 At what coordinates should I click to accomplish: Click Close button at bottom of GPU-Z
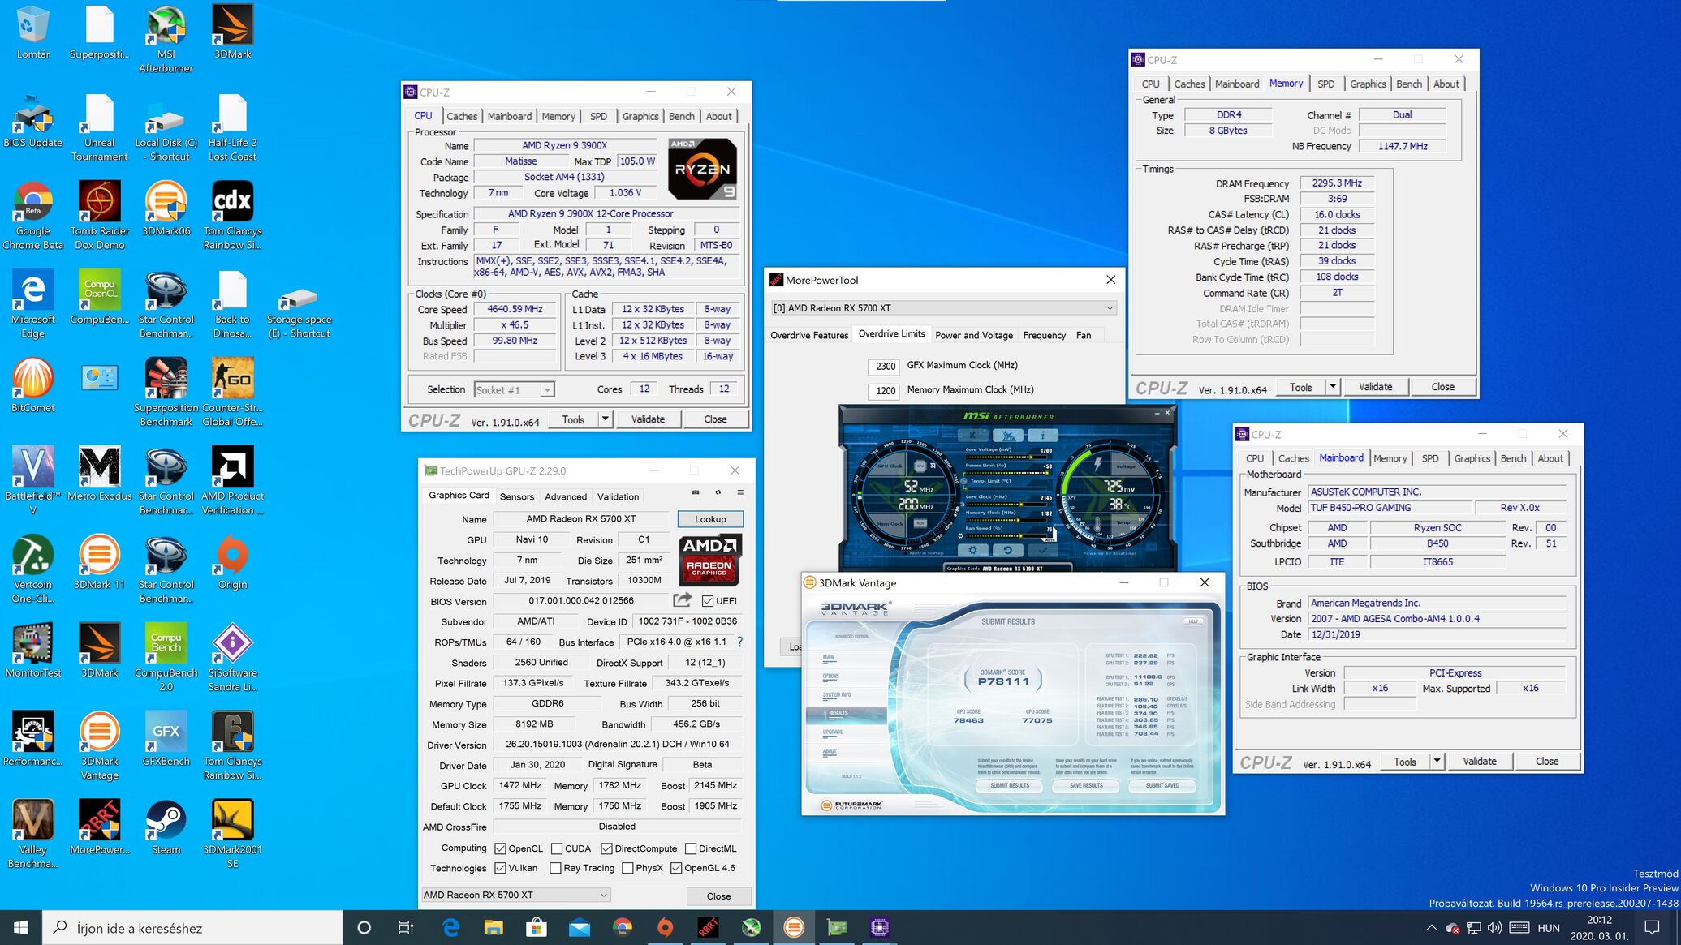point(718,896)
